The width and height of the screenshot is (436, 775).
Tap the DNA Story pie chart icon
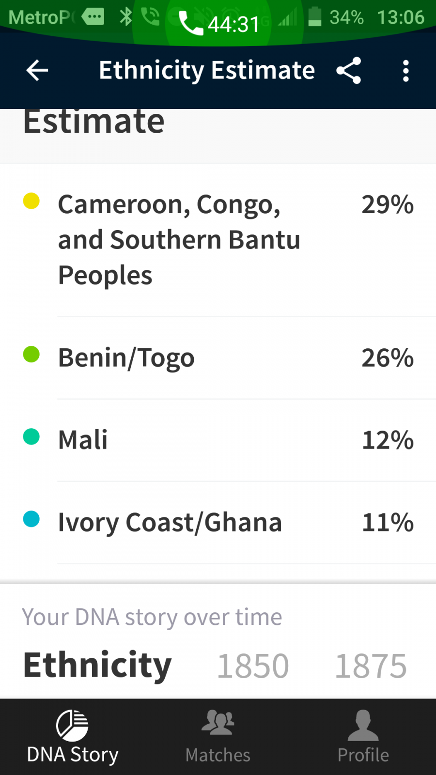coord(72,725)
